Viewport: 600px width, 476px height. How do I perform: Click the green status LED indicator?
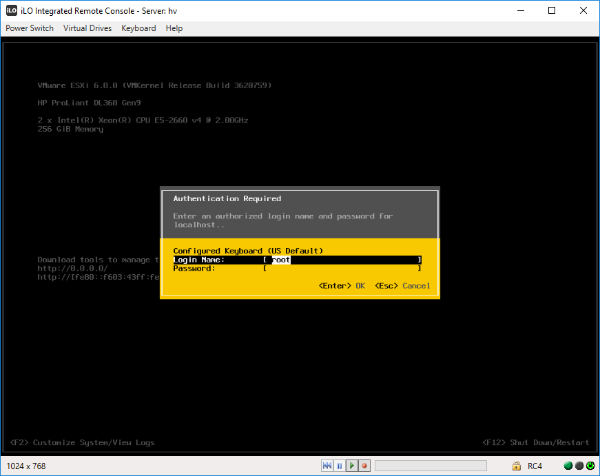(568, 466)
